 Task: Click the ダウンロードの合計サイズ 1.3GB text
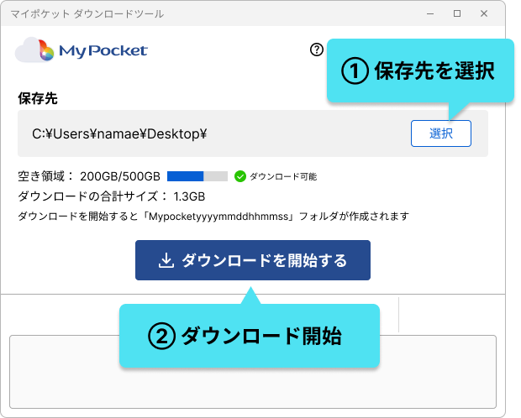(x=111, y=196)
